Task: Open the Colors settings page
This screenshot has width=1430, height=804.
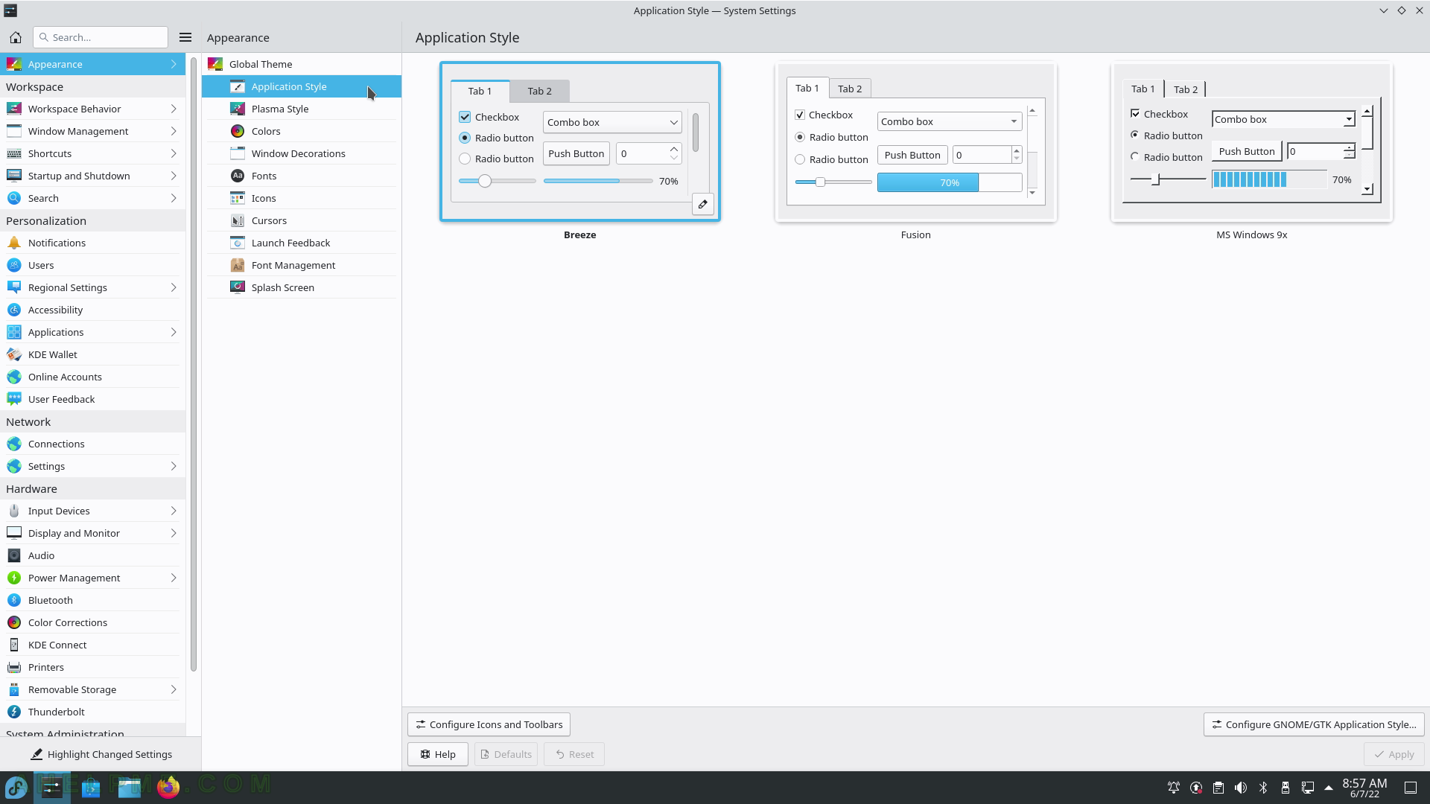Action: tap(302, 131)
